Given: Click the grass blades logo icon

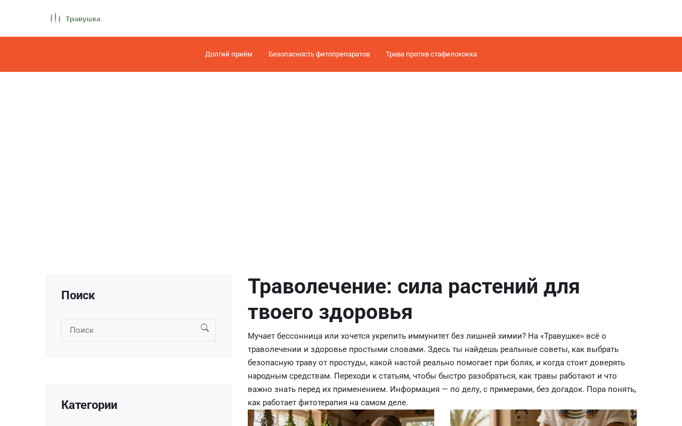Looking at the screenshot, I should 55,19.
